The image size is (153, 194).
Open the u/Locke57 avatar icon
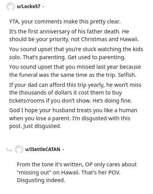click(11, 7)
